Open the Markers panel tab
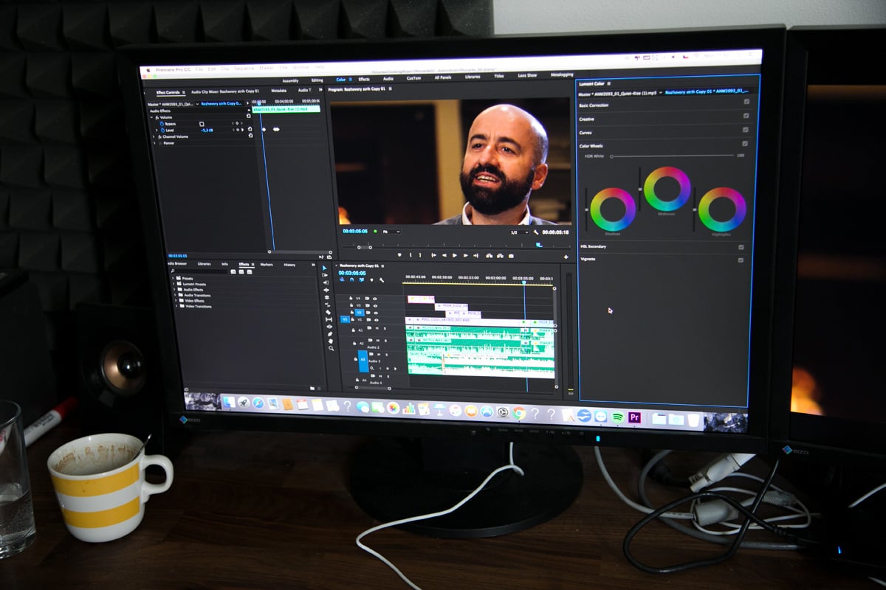 (267, 265)
